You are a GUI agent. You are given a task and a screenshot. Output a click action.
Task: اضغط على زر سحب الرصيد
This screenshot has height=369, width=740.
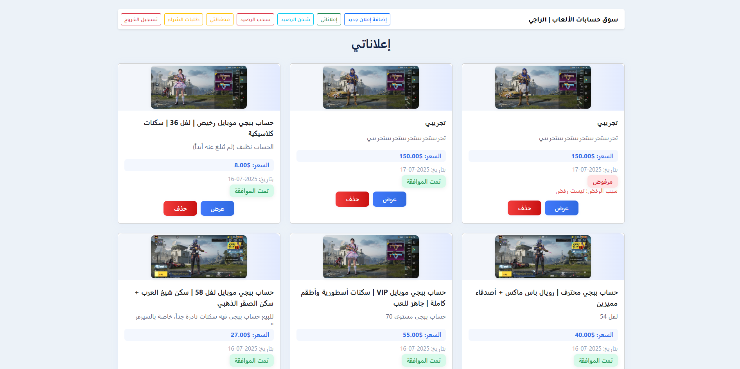tap(255, 19)
